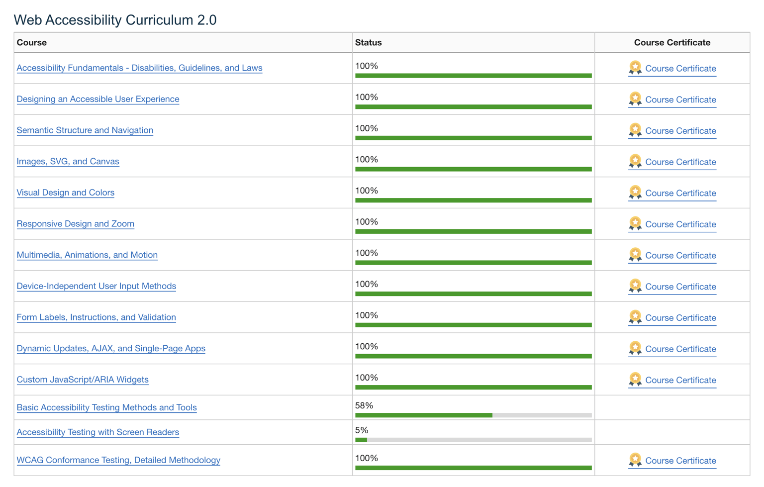Click certificate ribbon icon for Custom JavaScript/ARIA Widgets

click(635, 380)
